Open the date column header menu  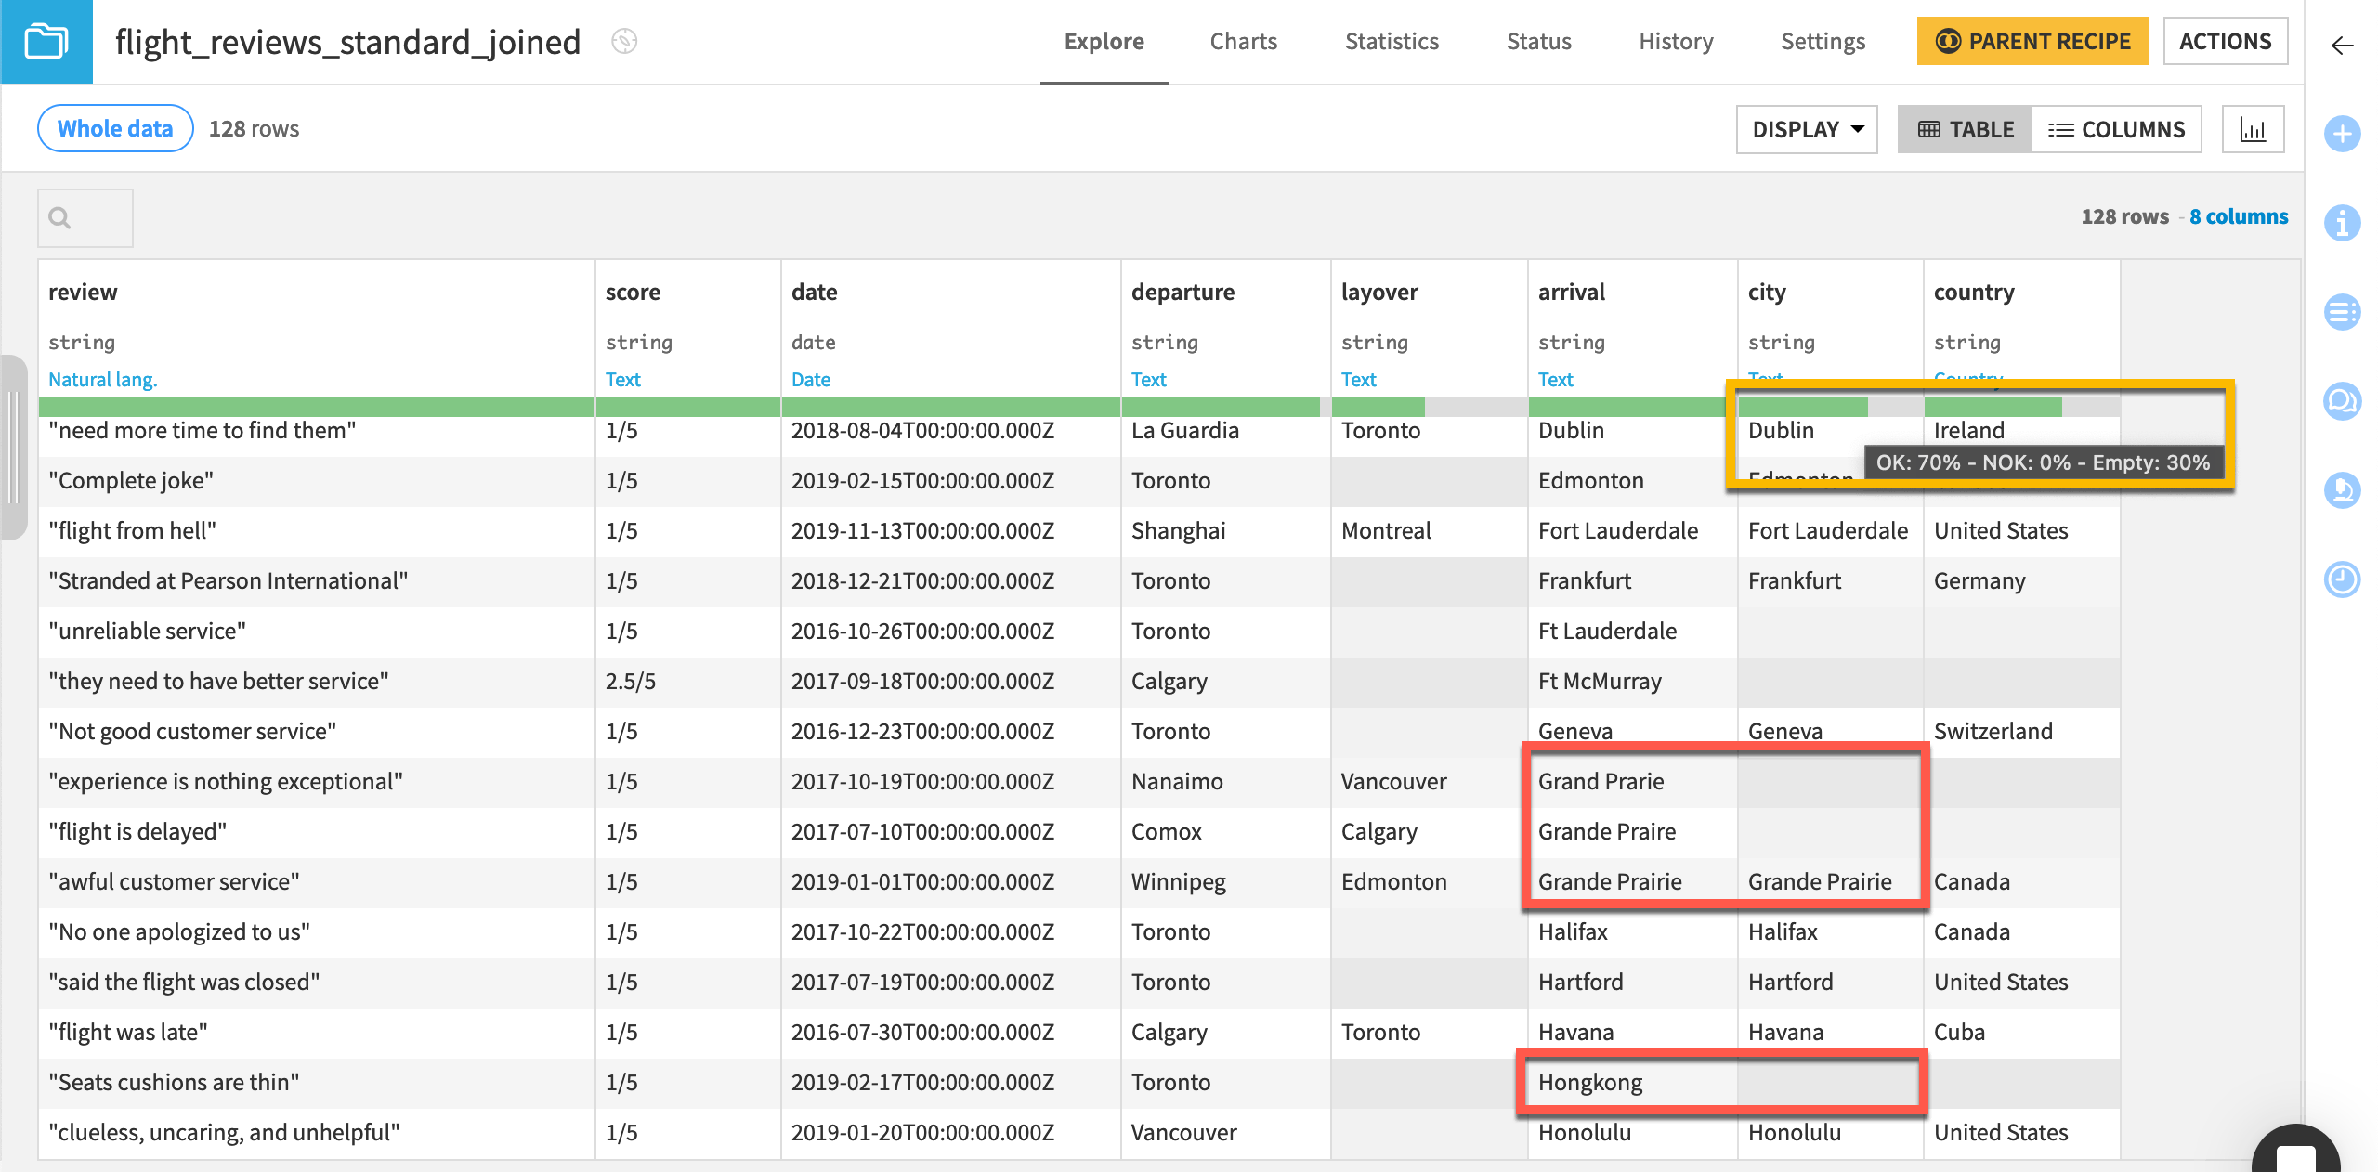[814, 292]
